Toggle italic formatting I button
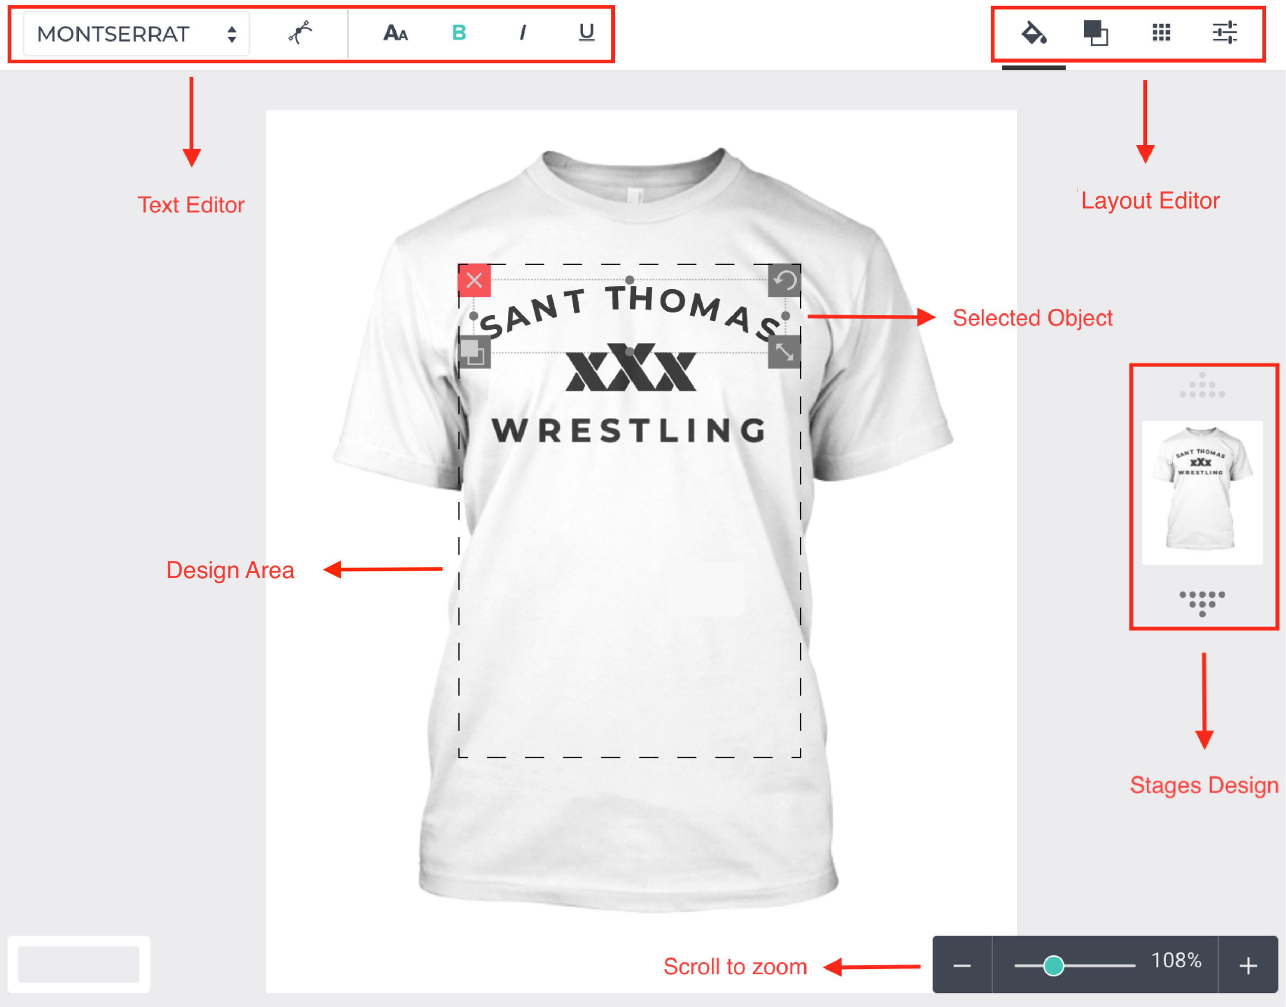1286x1007 pixels. coord(522,33)
